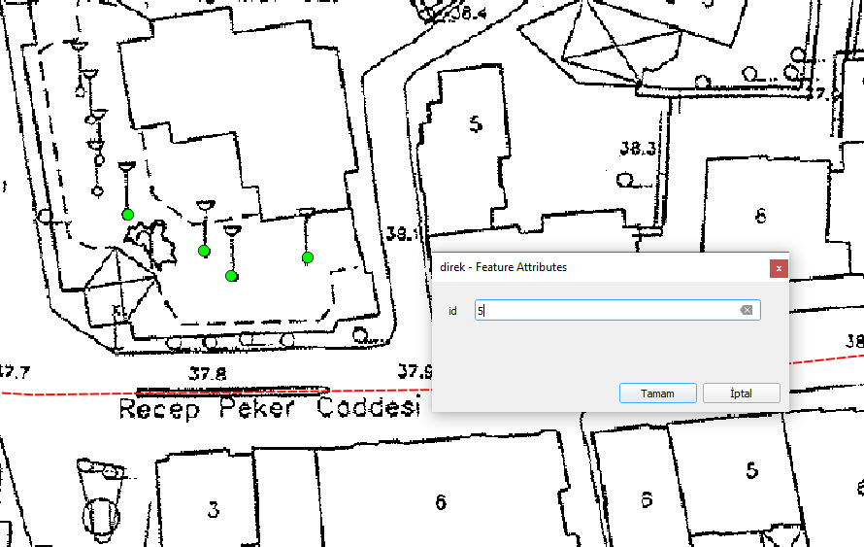Select the "direk - Feature Attributes" title text
The image size is (864, 547).
pyautogui.click(x=504, y=267)
